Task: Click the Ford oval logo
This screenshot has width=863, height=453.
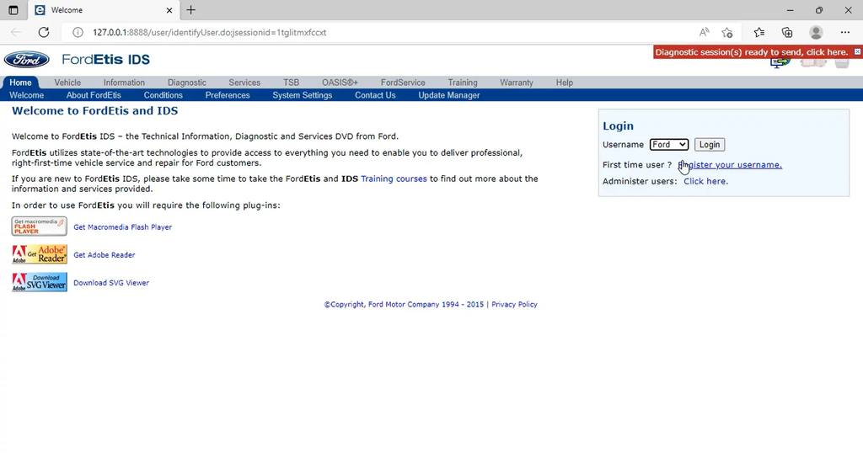Action: [x=27, y=60]
